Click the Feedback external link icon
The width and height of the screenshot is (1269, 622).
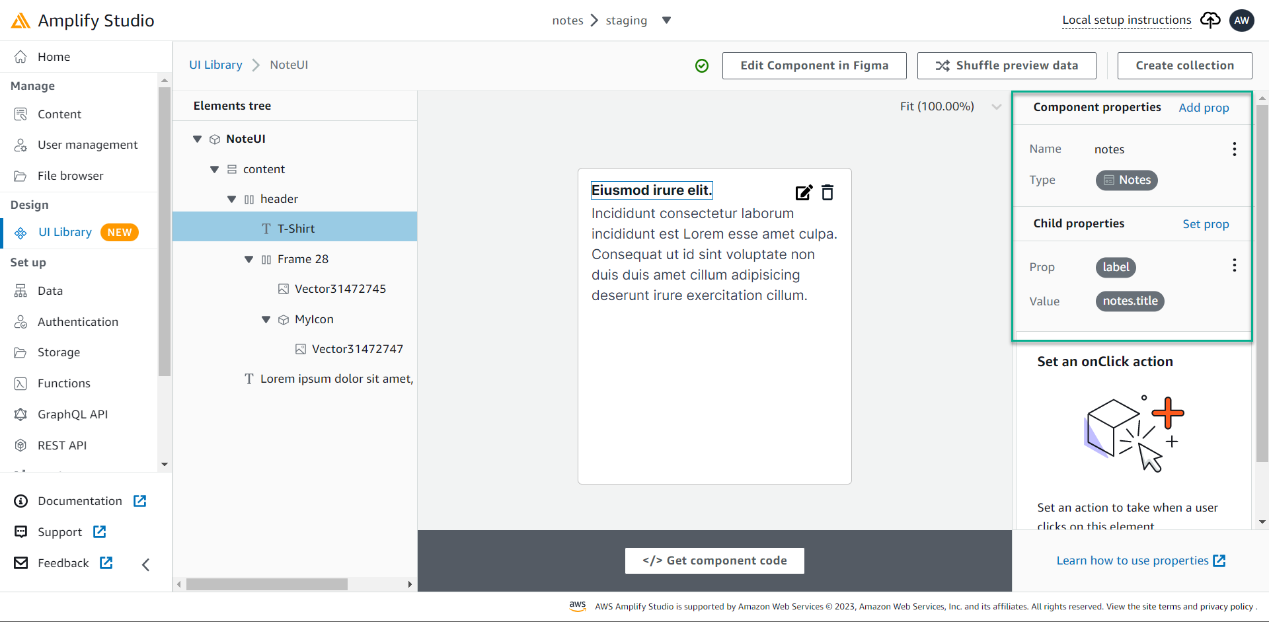click(x=106, y=563)
